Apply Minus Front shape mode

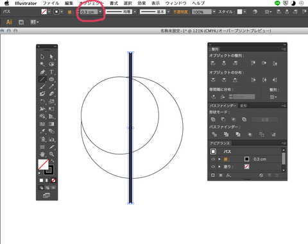tap(223, 119)
